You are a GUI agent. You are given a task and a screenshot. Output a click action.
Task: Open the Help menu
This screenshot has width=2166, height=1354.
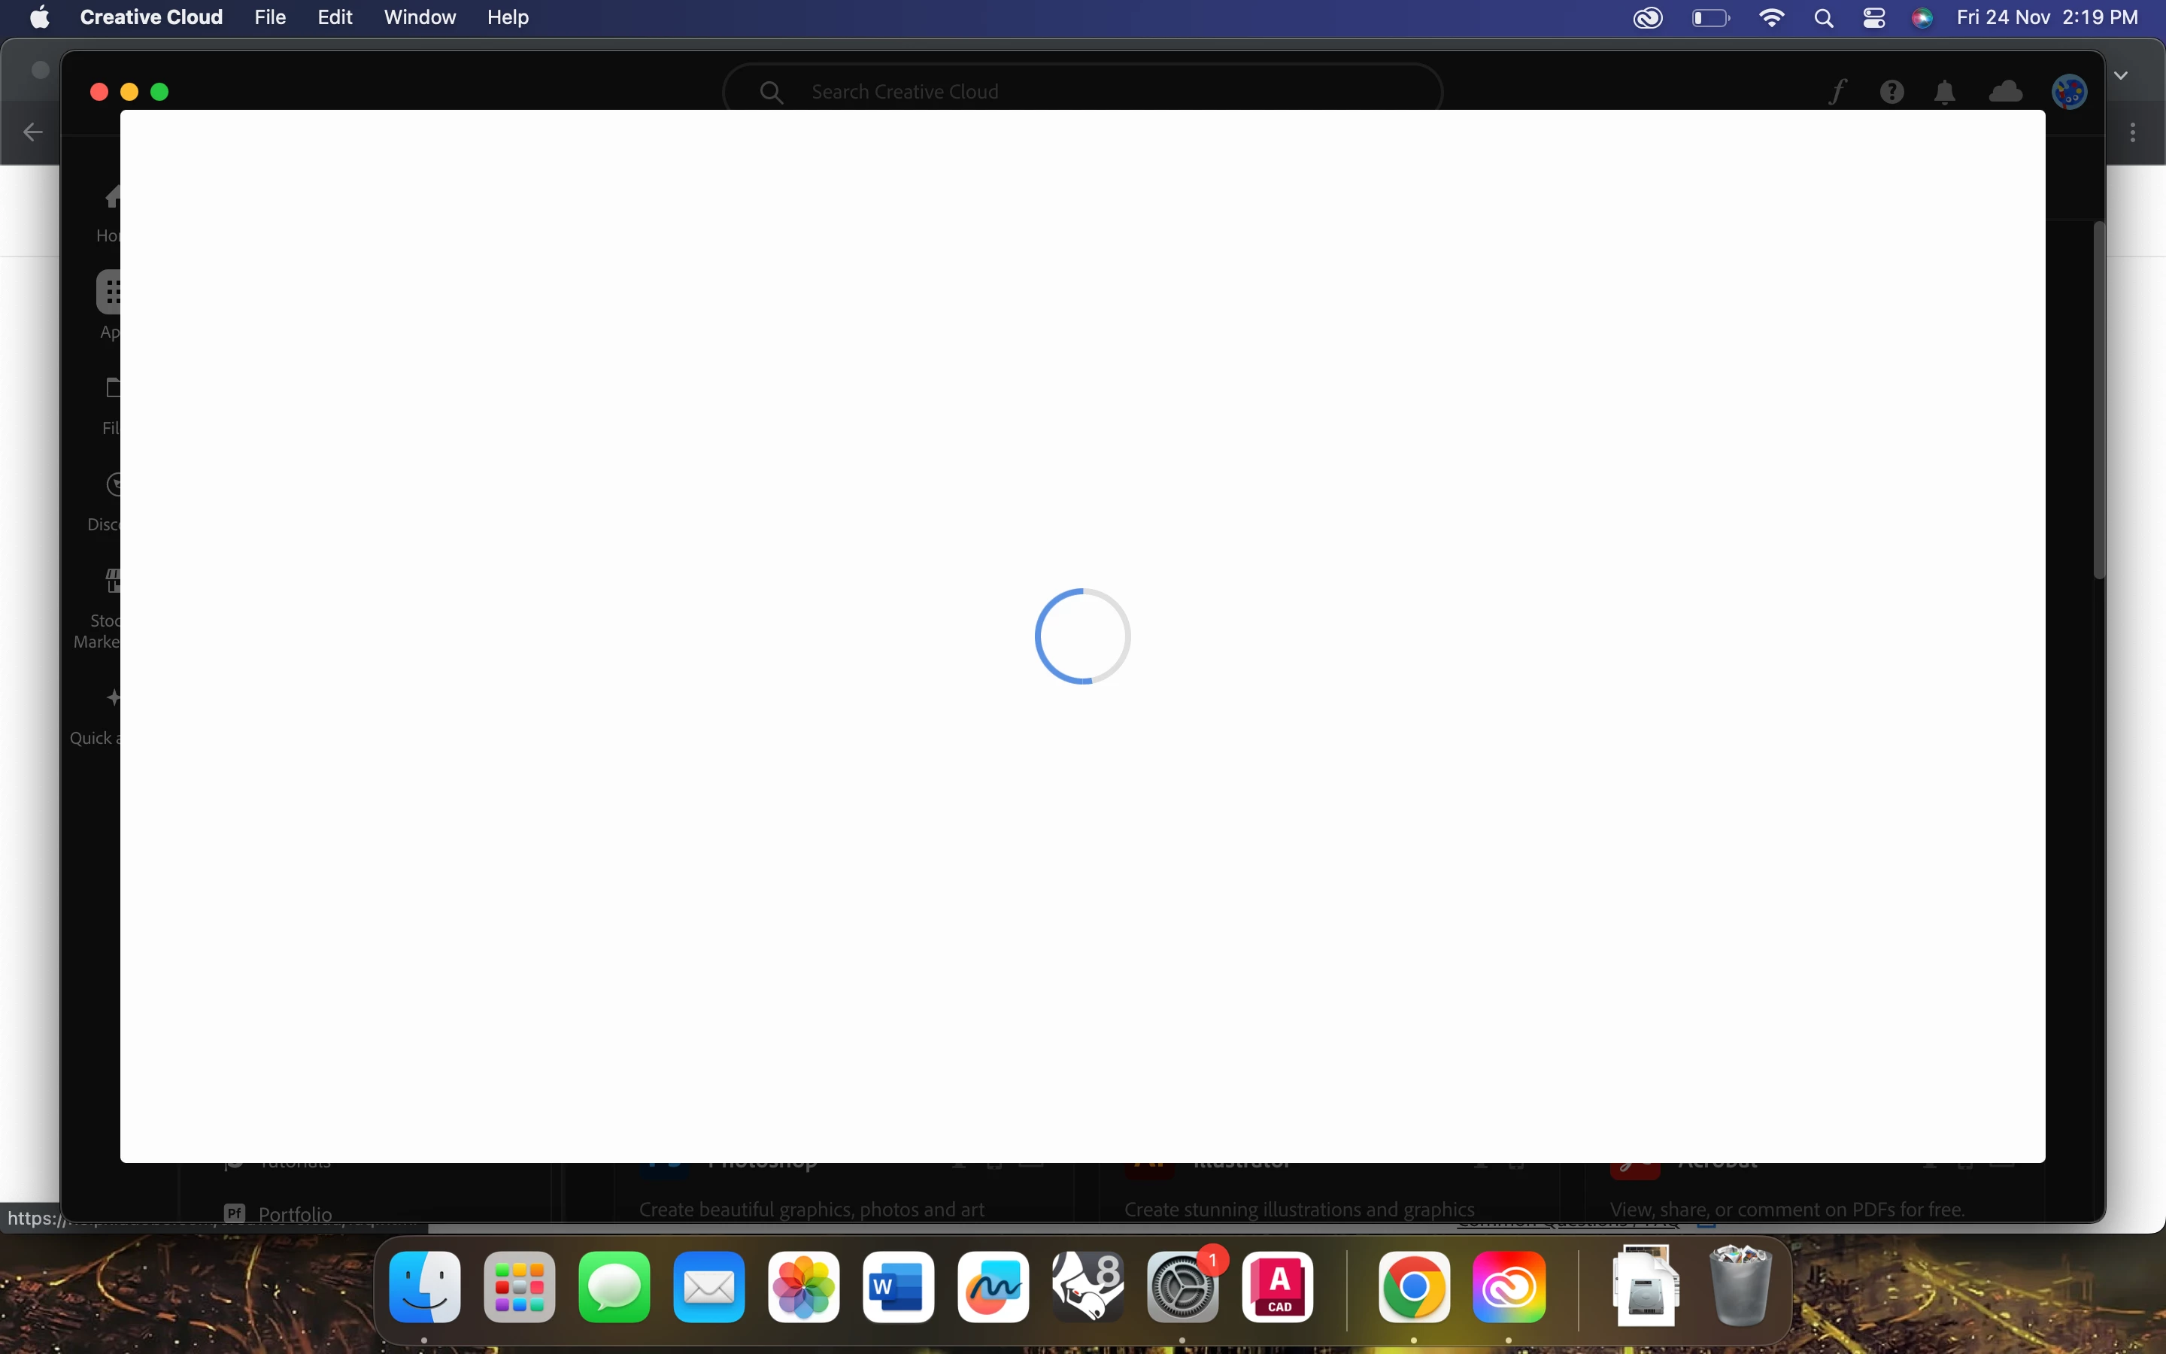coord(508,17)
